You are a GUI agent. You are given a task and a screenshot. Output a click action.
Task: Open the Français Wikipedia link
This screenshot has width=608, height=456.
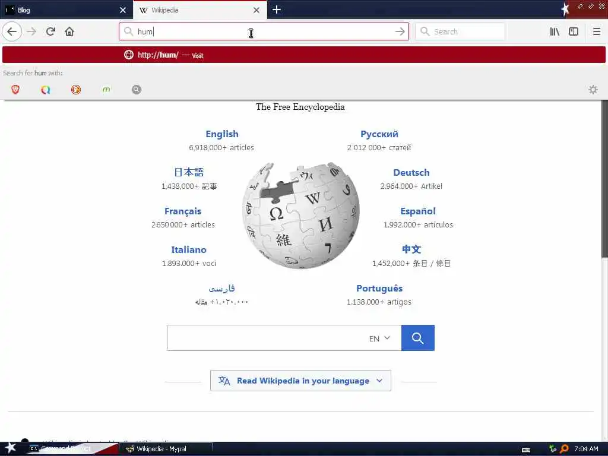click(183, 211)
